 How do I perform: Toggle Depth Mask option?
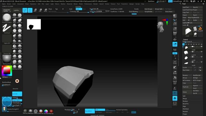pyautogui.click(x=17, y=100)
